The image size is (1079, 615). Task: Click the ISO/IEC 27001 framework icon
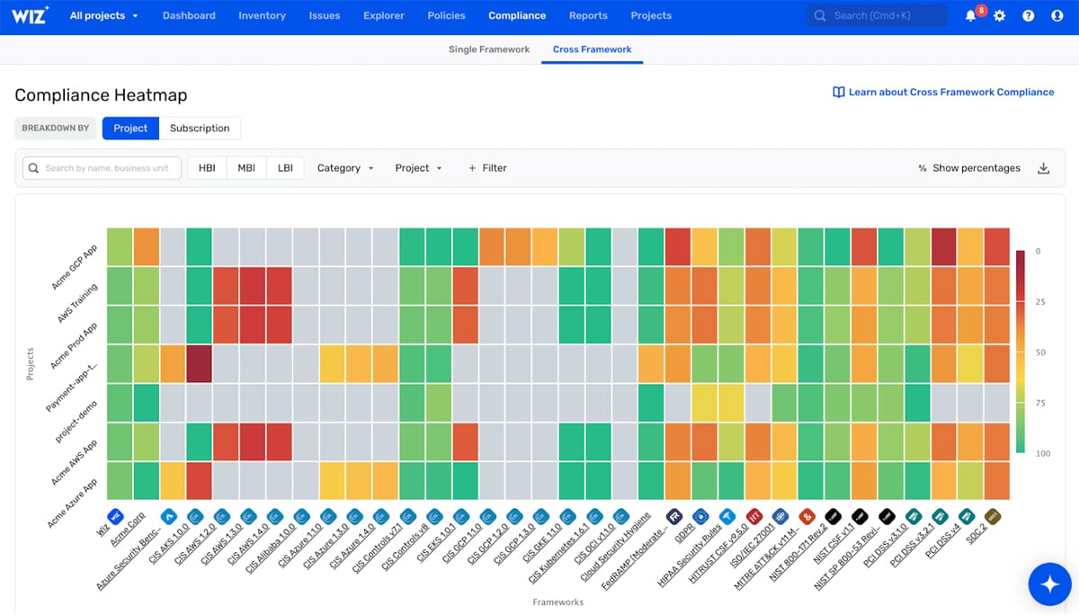(781, 518)
